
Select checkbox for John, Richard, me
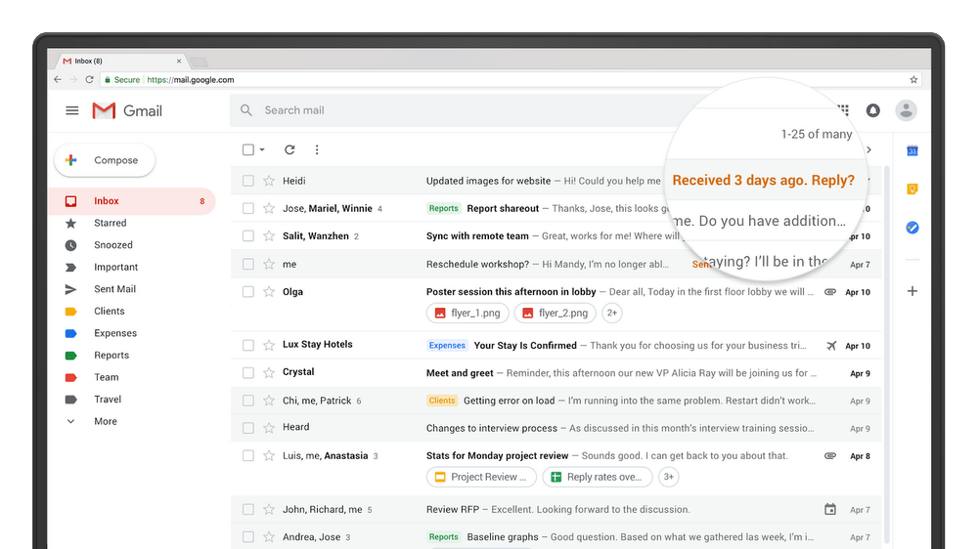click(x=248, y=509)
